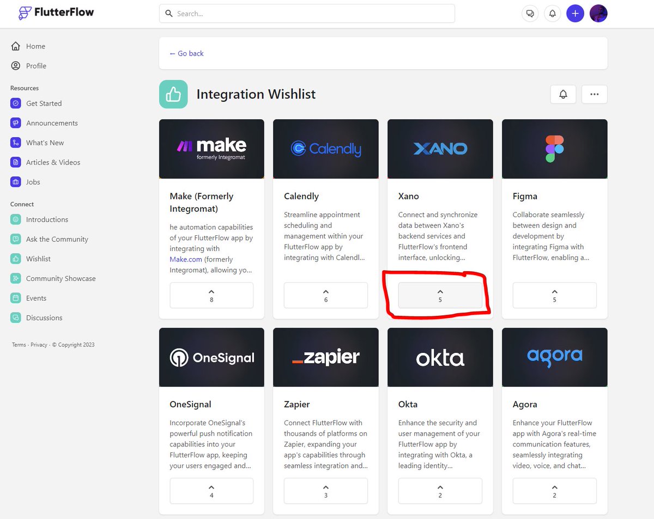Click the Go back link
The width and height of the screenshot is (654, 519).
coord(187,53)
